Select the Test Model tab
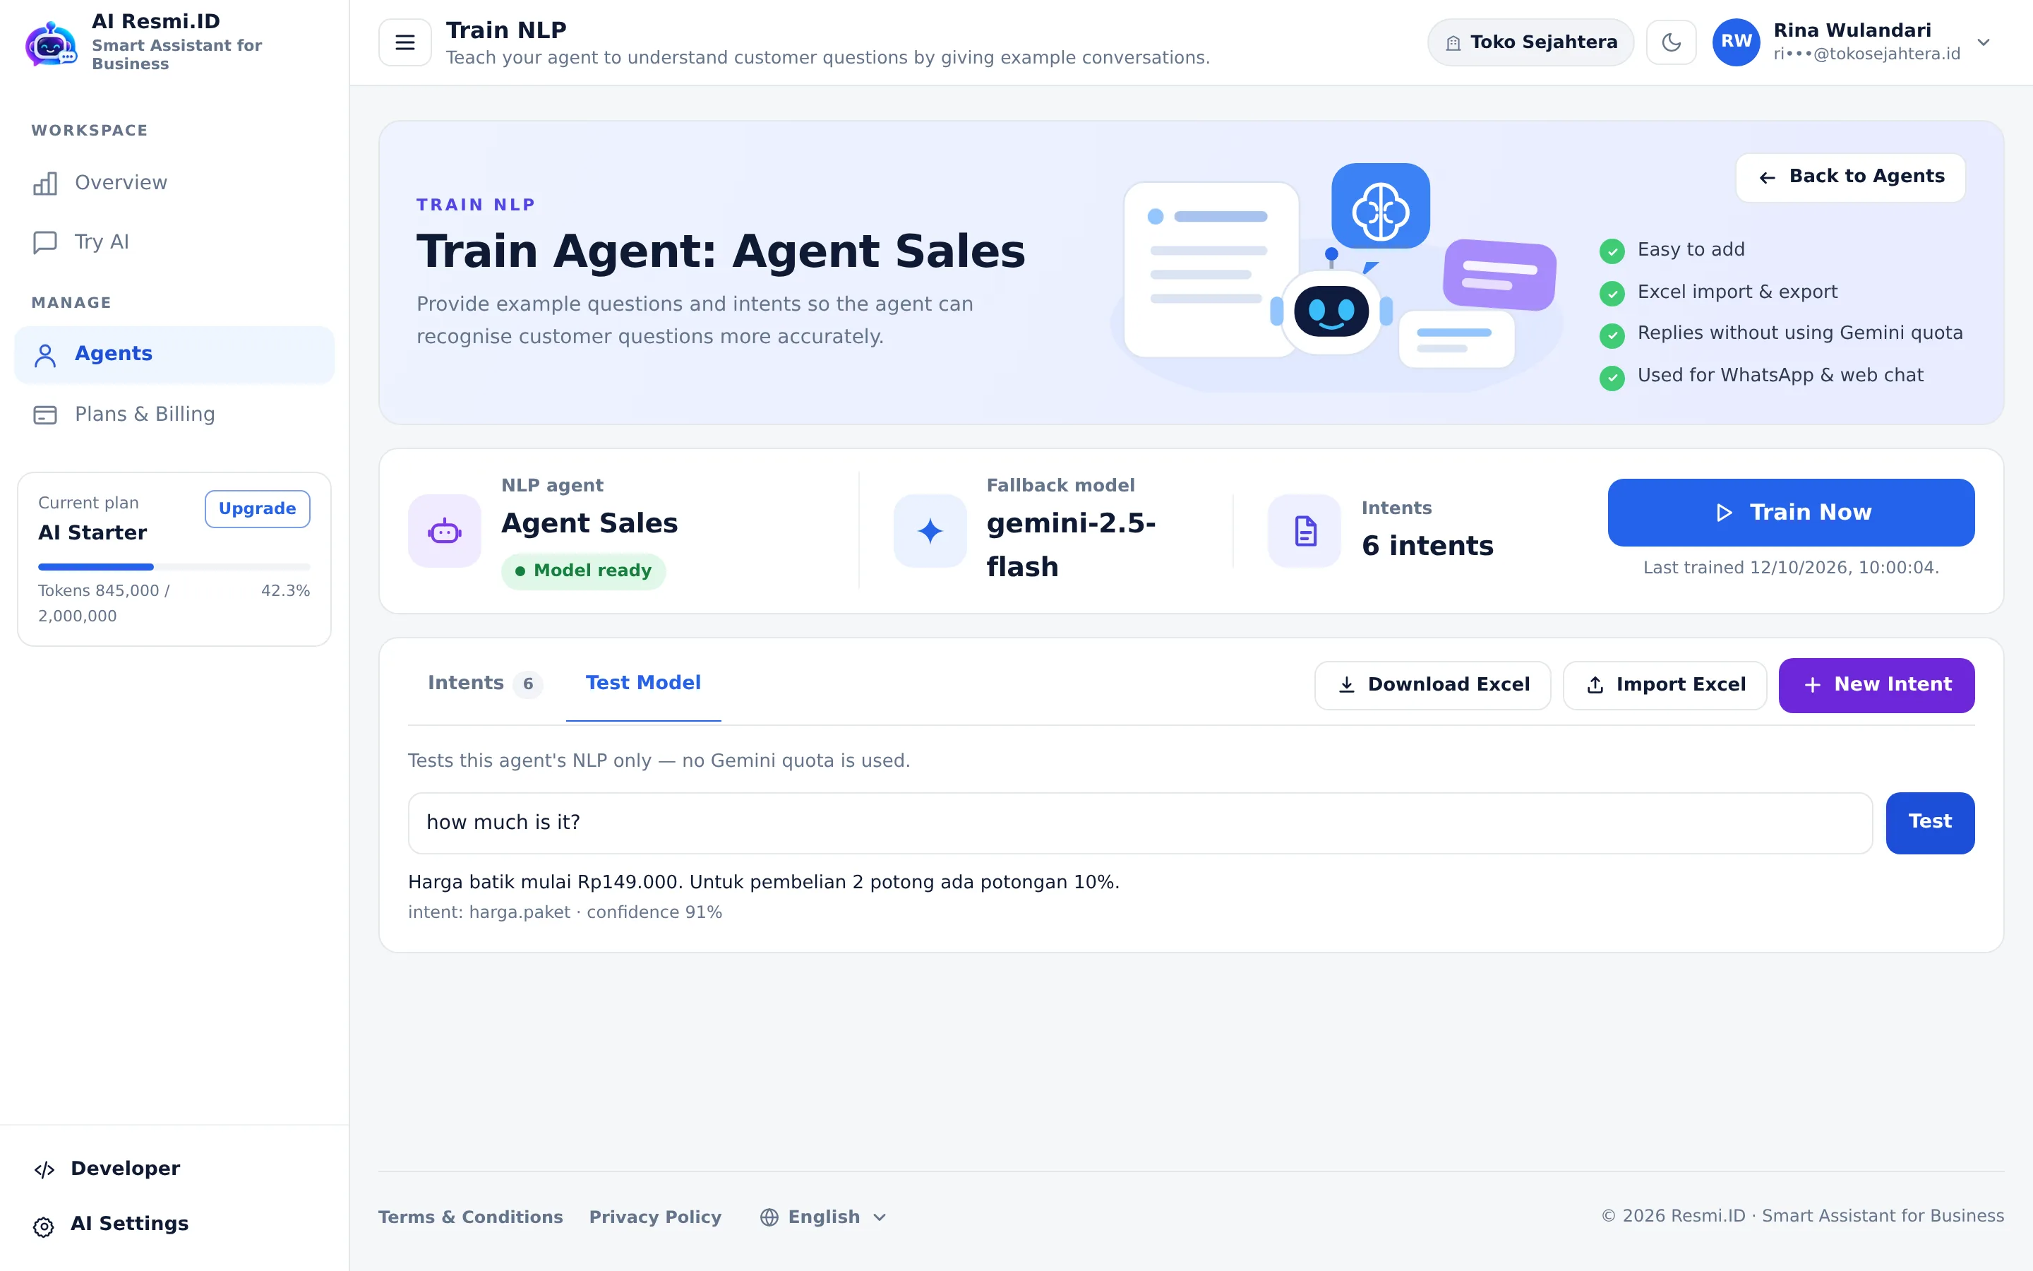Image resolution: width=2033 pixels, height=1271 pixels. click(x=642, y=684)
